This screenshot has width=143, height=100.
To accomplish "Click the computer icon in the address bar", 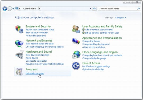I will pyautogui.click(x=17, y=8).
